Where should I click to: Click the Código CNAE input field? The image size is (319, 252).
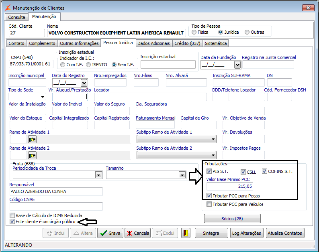(x=56, y=207)
